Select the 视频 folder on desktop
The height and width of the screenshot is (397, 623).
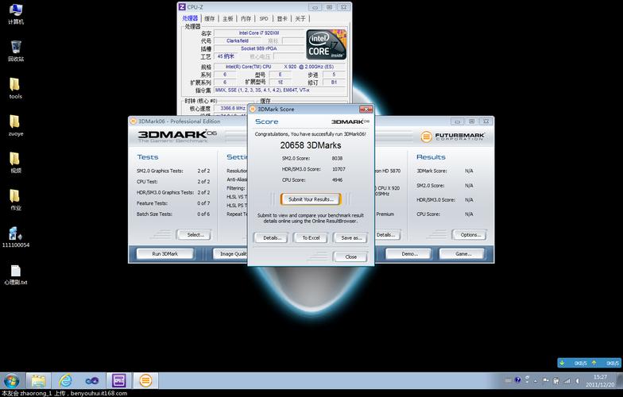click(16, 163)
